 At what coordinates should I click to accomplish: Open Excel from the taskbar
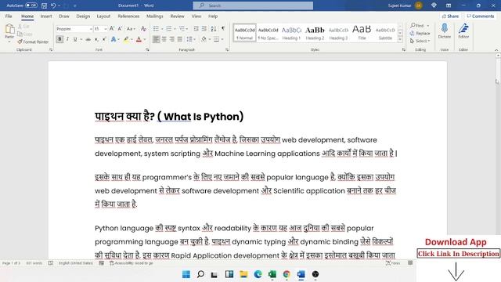click(x=272, y=274)
